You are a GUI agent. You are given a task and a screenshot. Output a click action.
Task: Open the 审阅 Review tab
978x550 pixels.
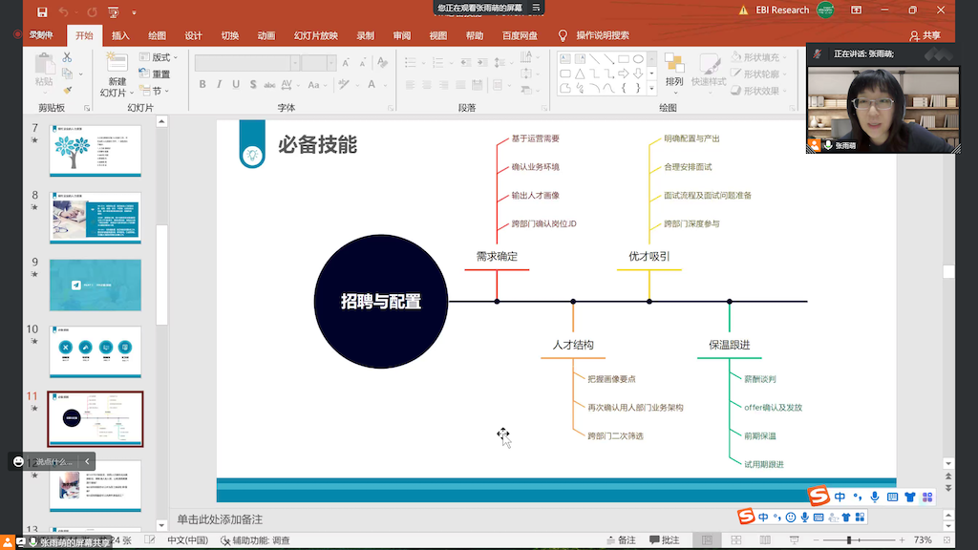click(x=402, y=35)
